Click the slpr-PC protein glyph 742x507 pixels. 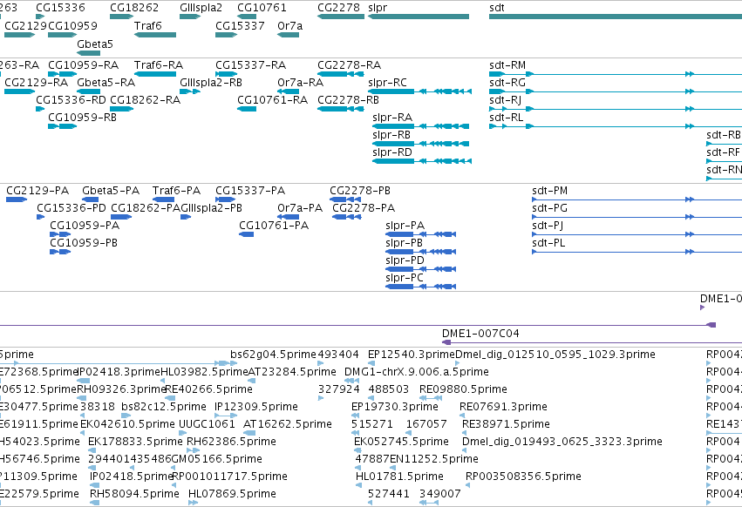coord(420,287)
